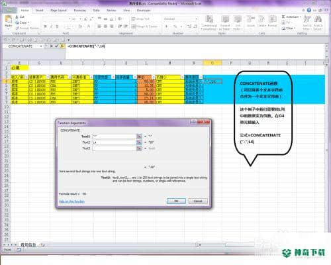Open the Page Layout ribbon tab
This screenshot has height=265, width=331.
tap(58, 10)
